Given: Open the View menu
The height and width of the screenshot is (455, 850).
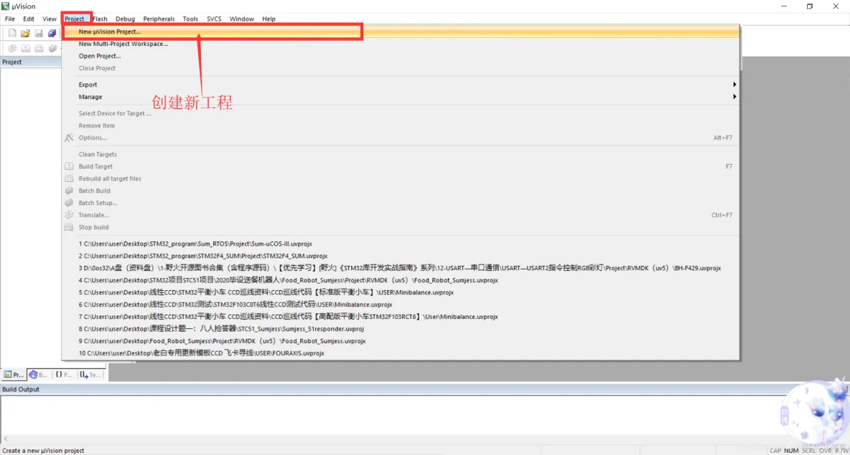Looking at the screenshot, I should click(50, 19).
